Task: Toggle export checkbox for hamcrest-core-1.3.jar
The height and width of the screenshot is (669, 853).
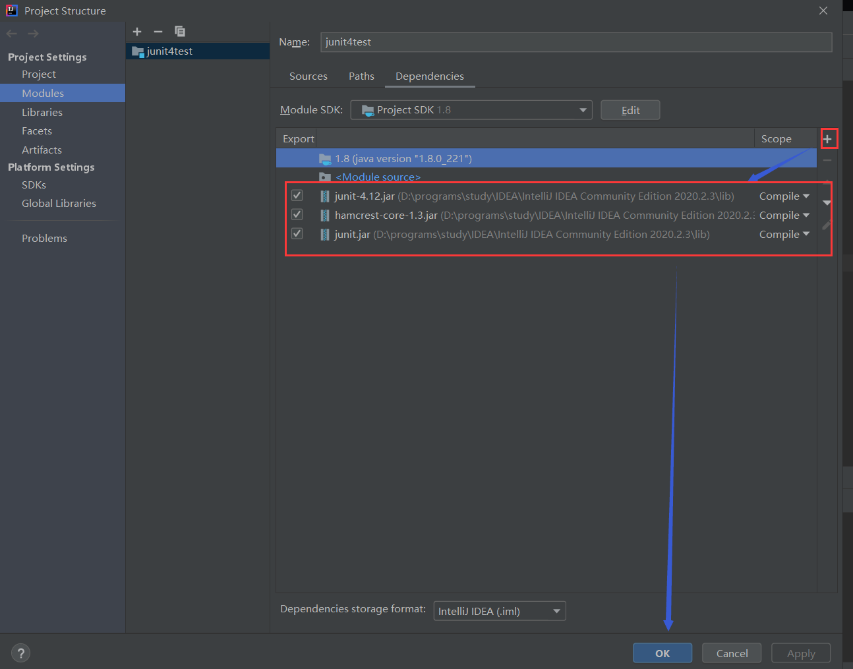Action: [x=297, y=215]
